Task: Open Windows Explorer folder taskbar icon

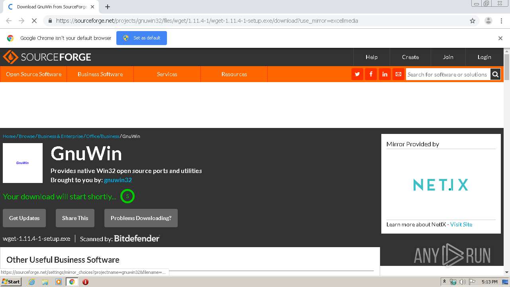Action: (x=45, y=282)
